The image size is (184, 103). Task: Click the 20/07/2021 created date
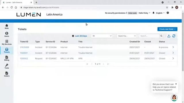point(135,47)
